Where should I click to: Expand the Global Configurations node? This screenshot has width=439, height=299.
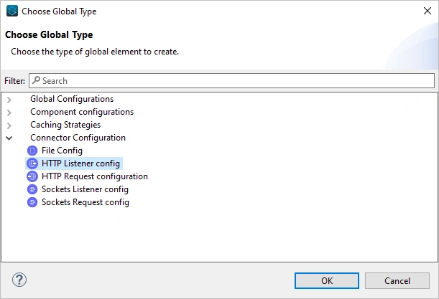(x=9, y=100)
